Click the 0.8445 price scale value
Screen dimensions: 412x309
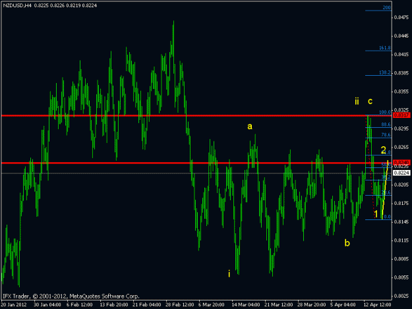click(x=401, y=36)
